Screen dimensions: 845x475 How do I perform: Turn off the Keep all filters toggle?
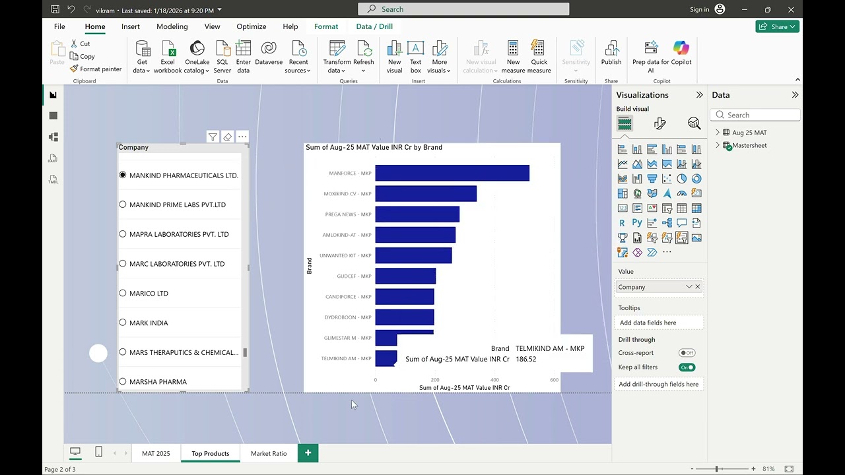tap(687, 367)
